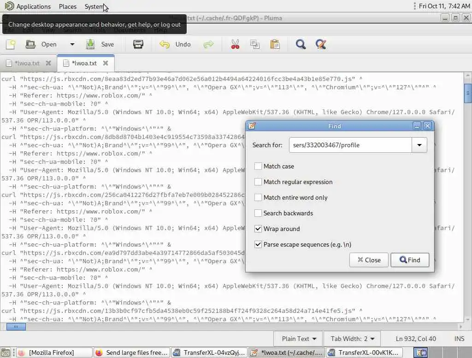Save the current file
The width and height of the screenshot is (472, 358).
100,45
